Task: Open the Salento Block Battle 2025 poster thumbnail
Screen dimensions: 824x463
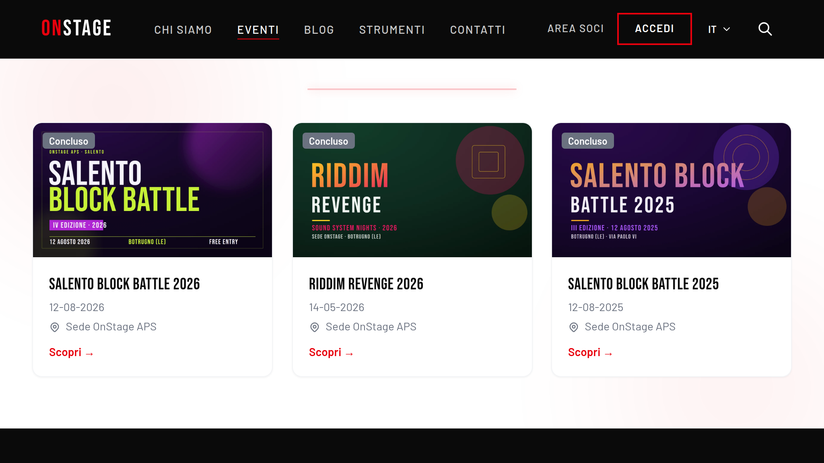Action: point(672,190)
